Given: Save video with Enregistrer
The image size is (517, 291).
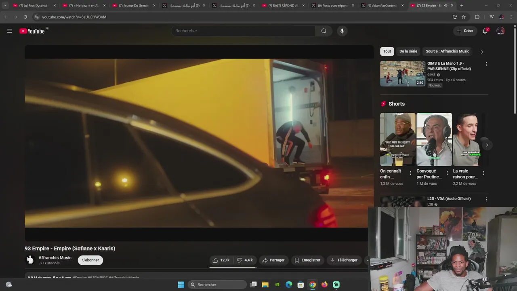Looking at the screenshot, I should tap(307, 260).
